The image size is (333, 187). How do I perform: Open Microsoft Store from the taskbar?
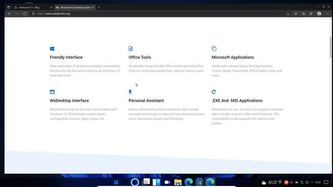click(199, 182)
